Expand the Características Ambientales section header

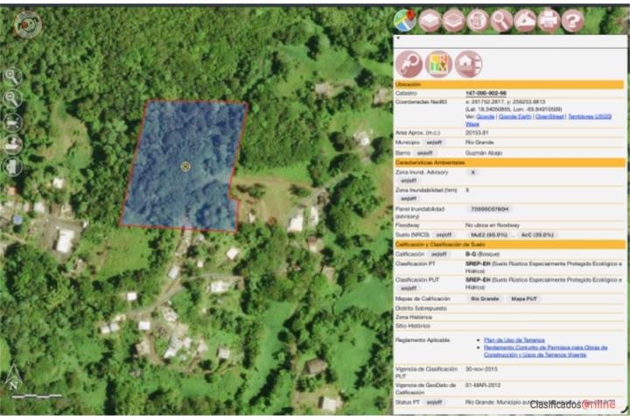tap(509, 163)
